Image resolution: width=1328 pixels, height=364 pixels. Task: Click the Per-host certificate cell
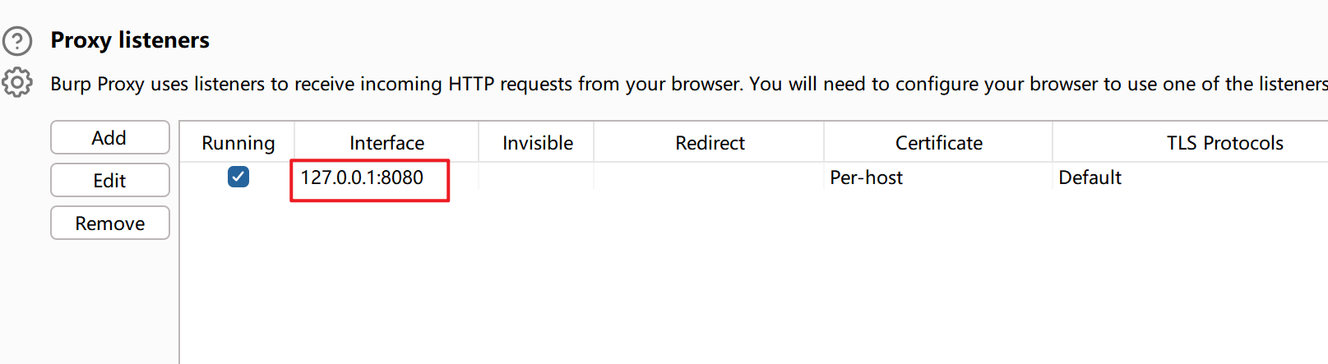click(x=866, y=177)
